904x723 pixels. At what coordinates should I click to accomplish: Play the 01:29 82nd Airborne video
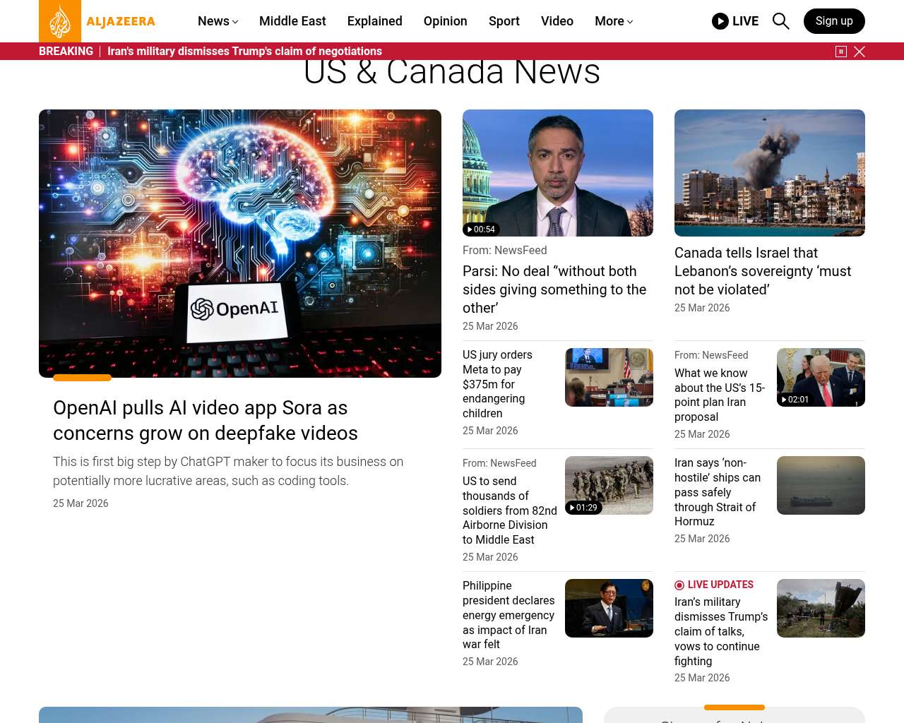point(583,508)
